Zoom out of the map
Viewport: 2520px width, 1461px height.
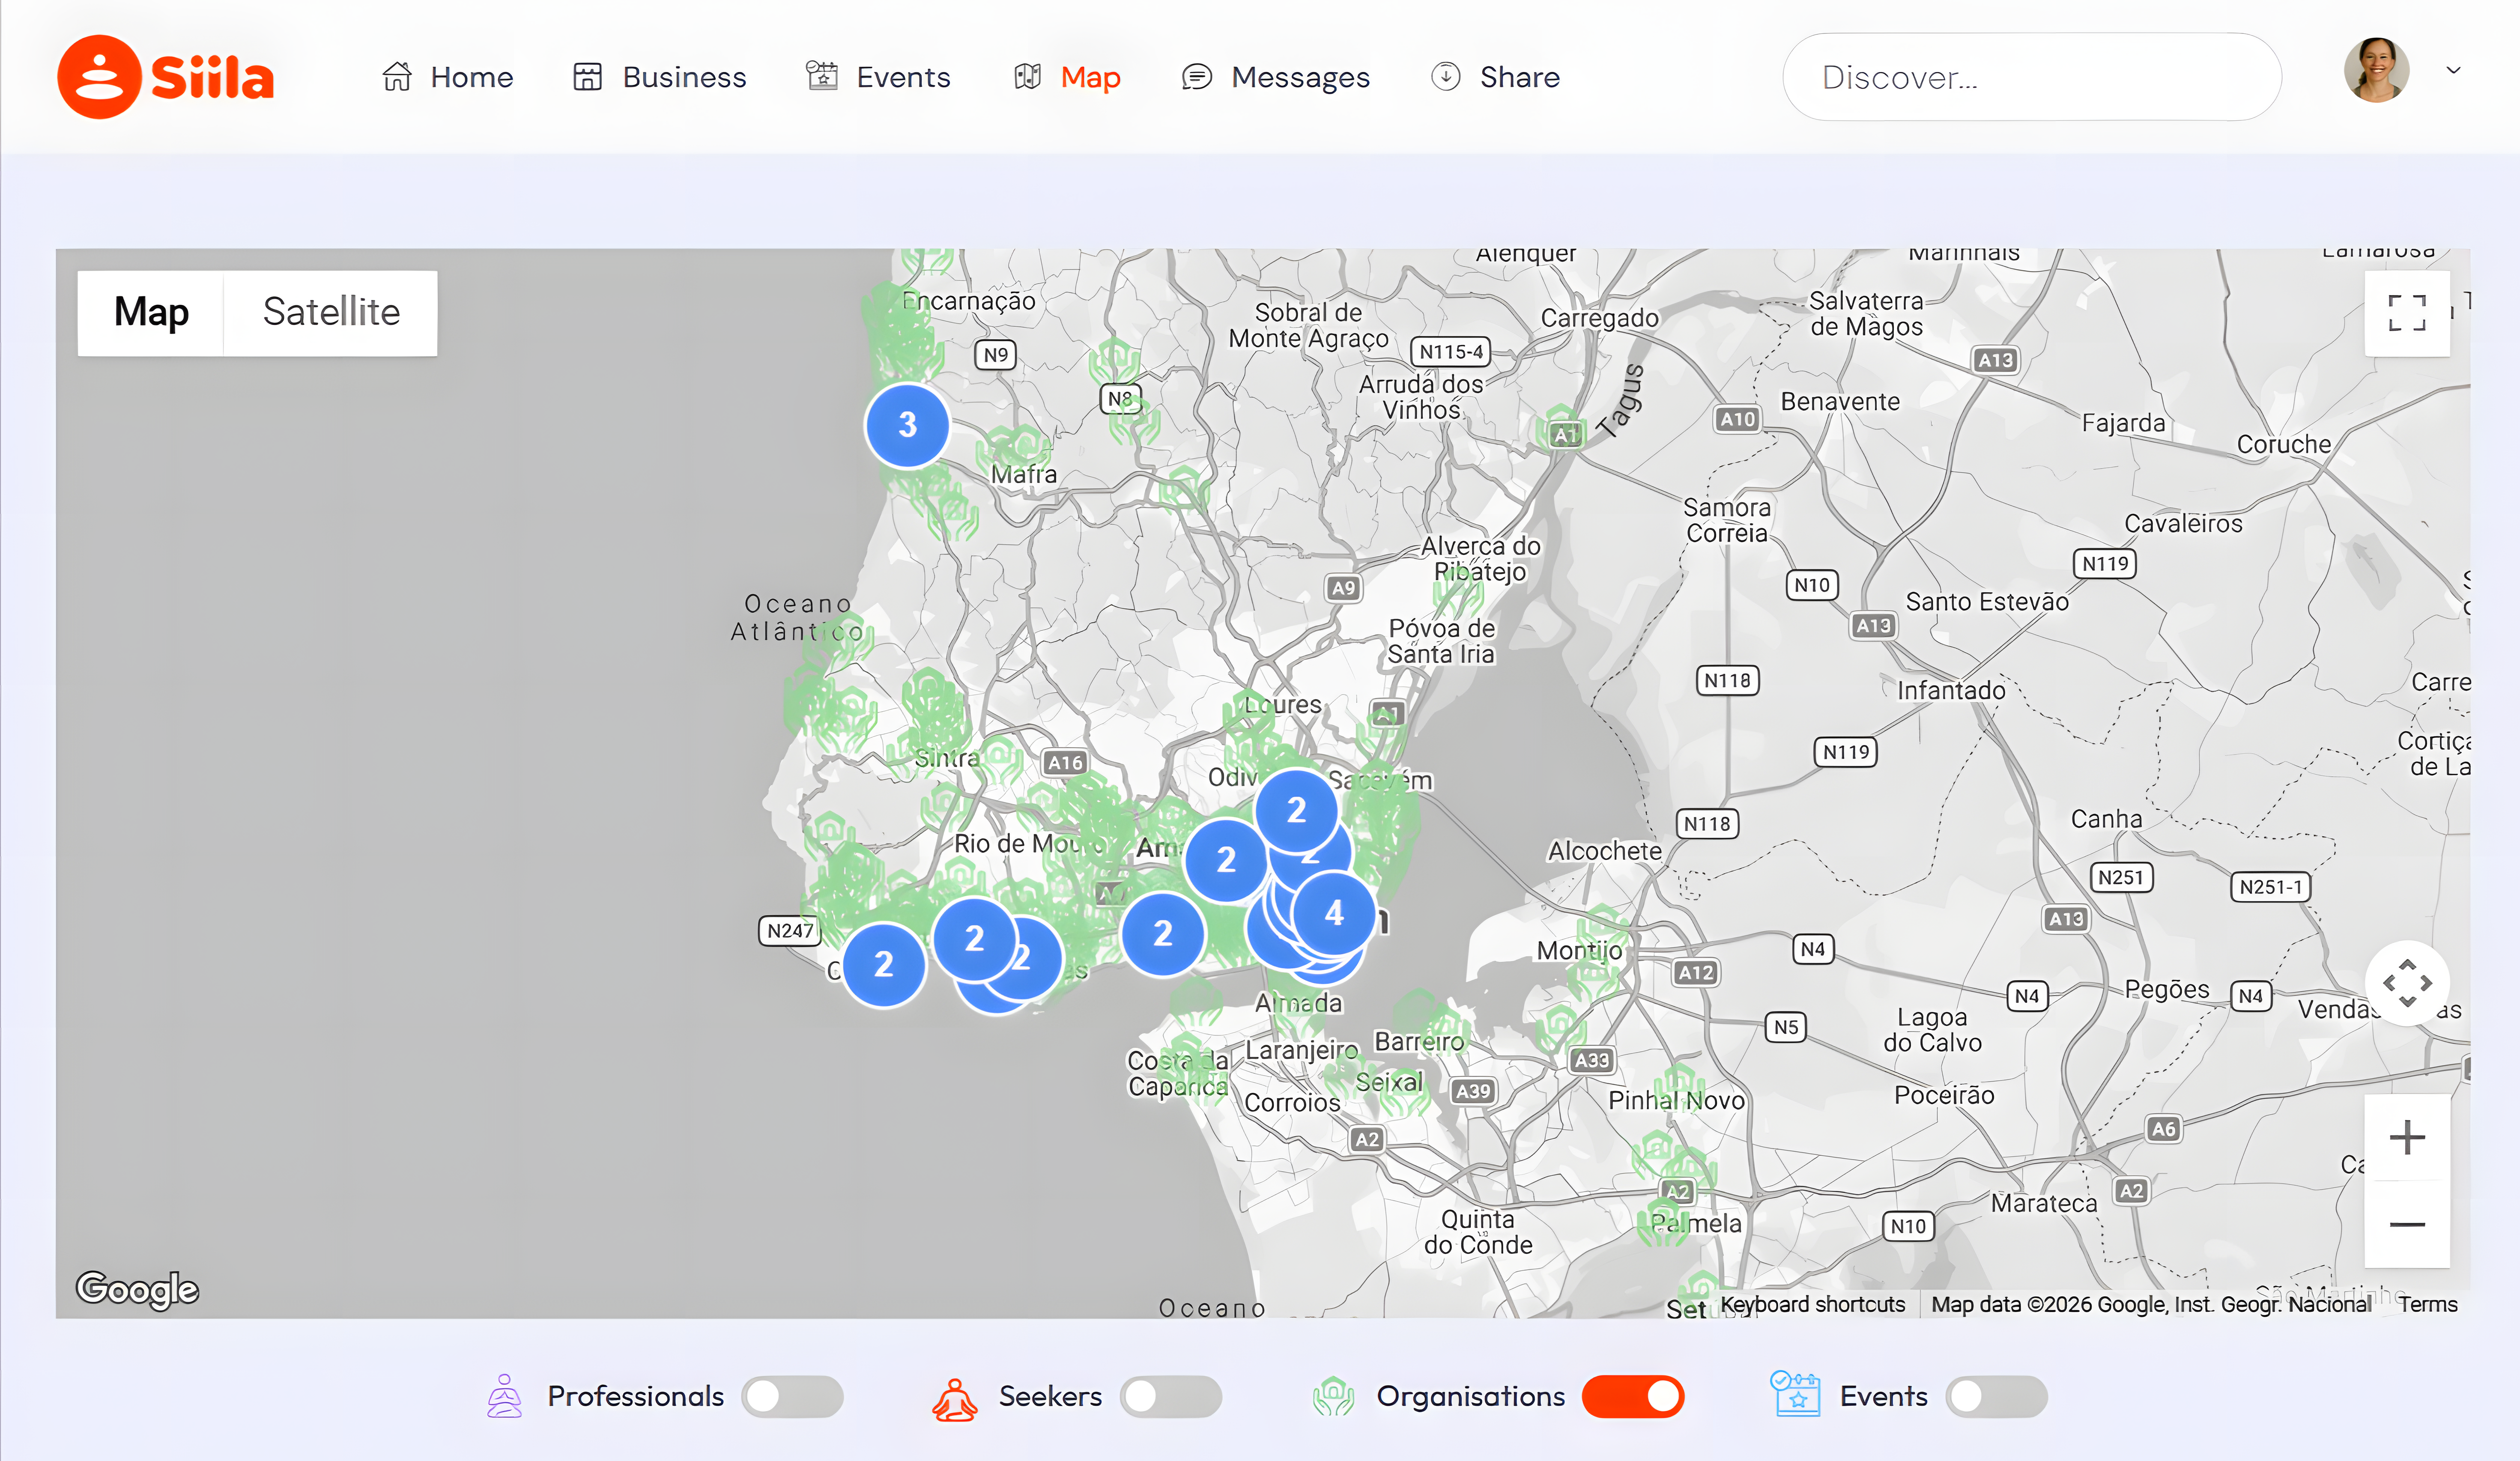pos(2407,1224)
